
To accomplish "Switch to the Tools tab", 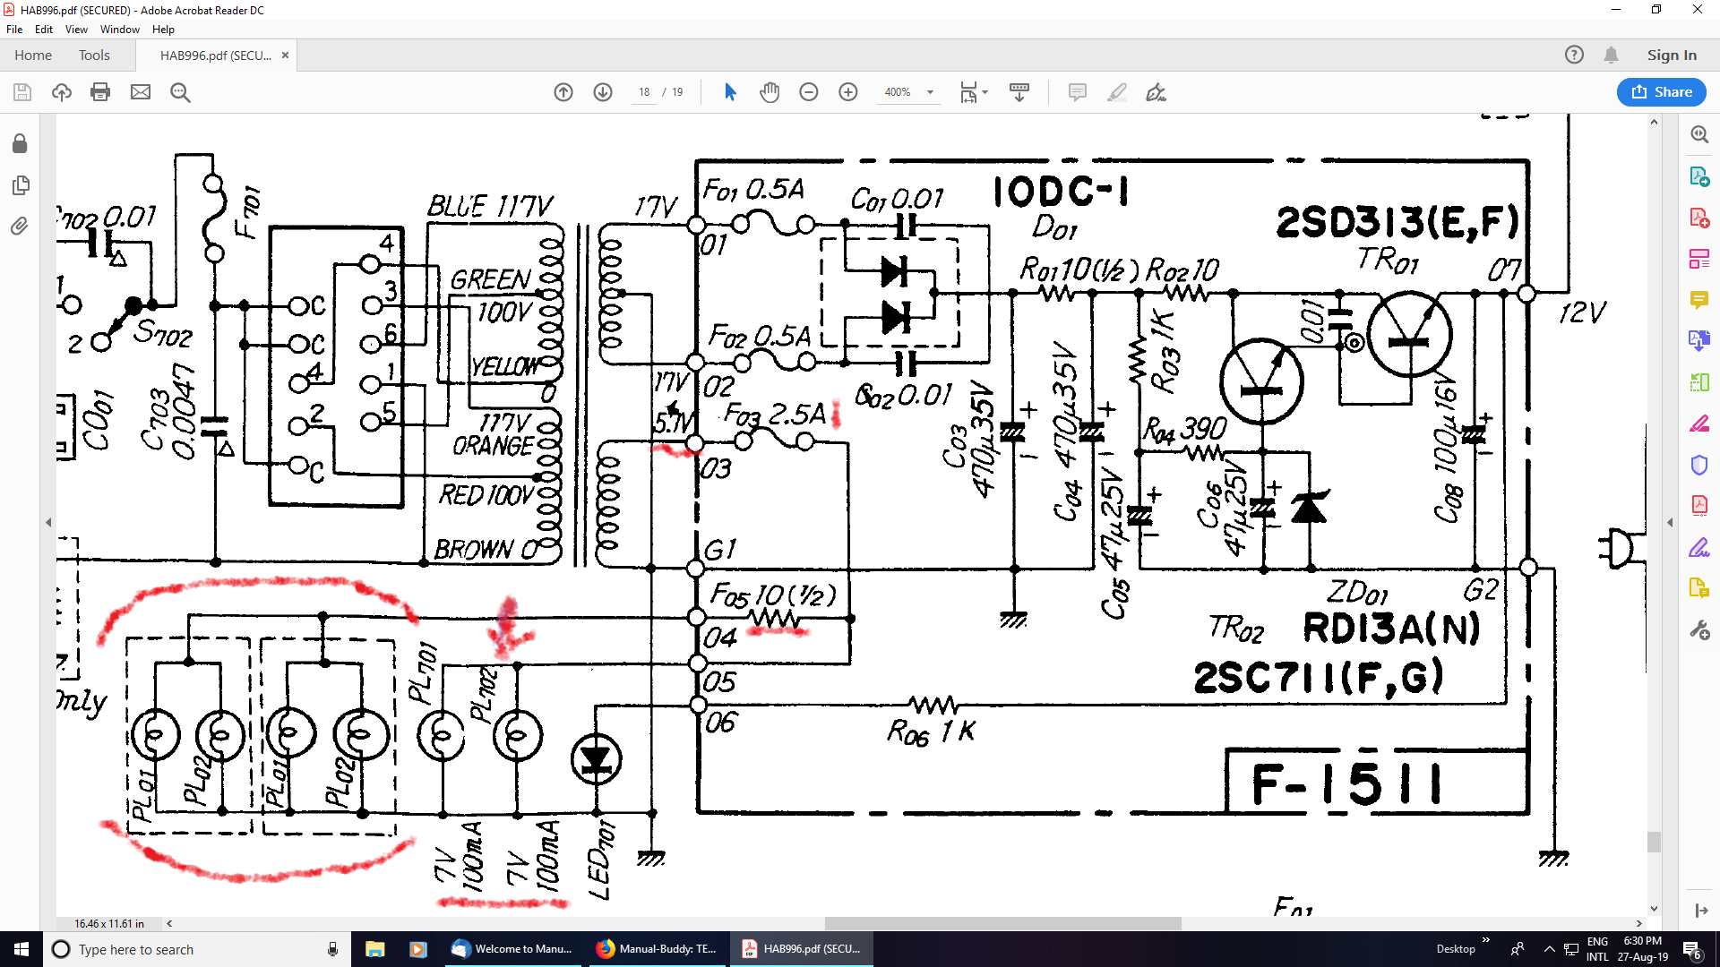I will click(x=94, y=56).
